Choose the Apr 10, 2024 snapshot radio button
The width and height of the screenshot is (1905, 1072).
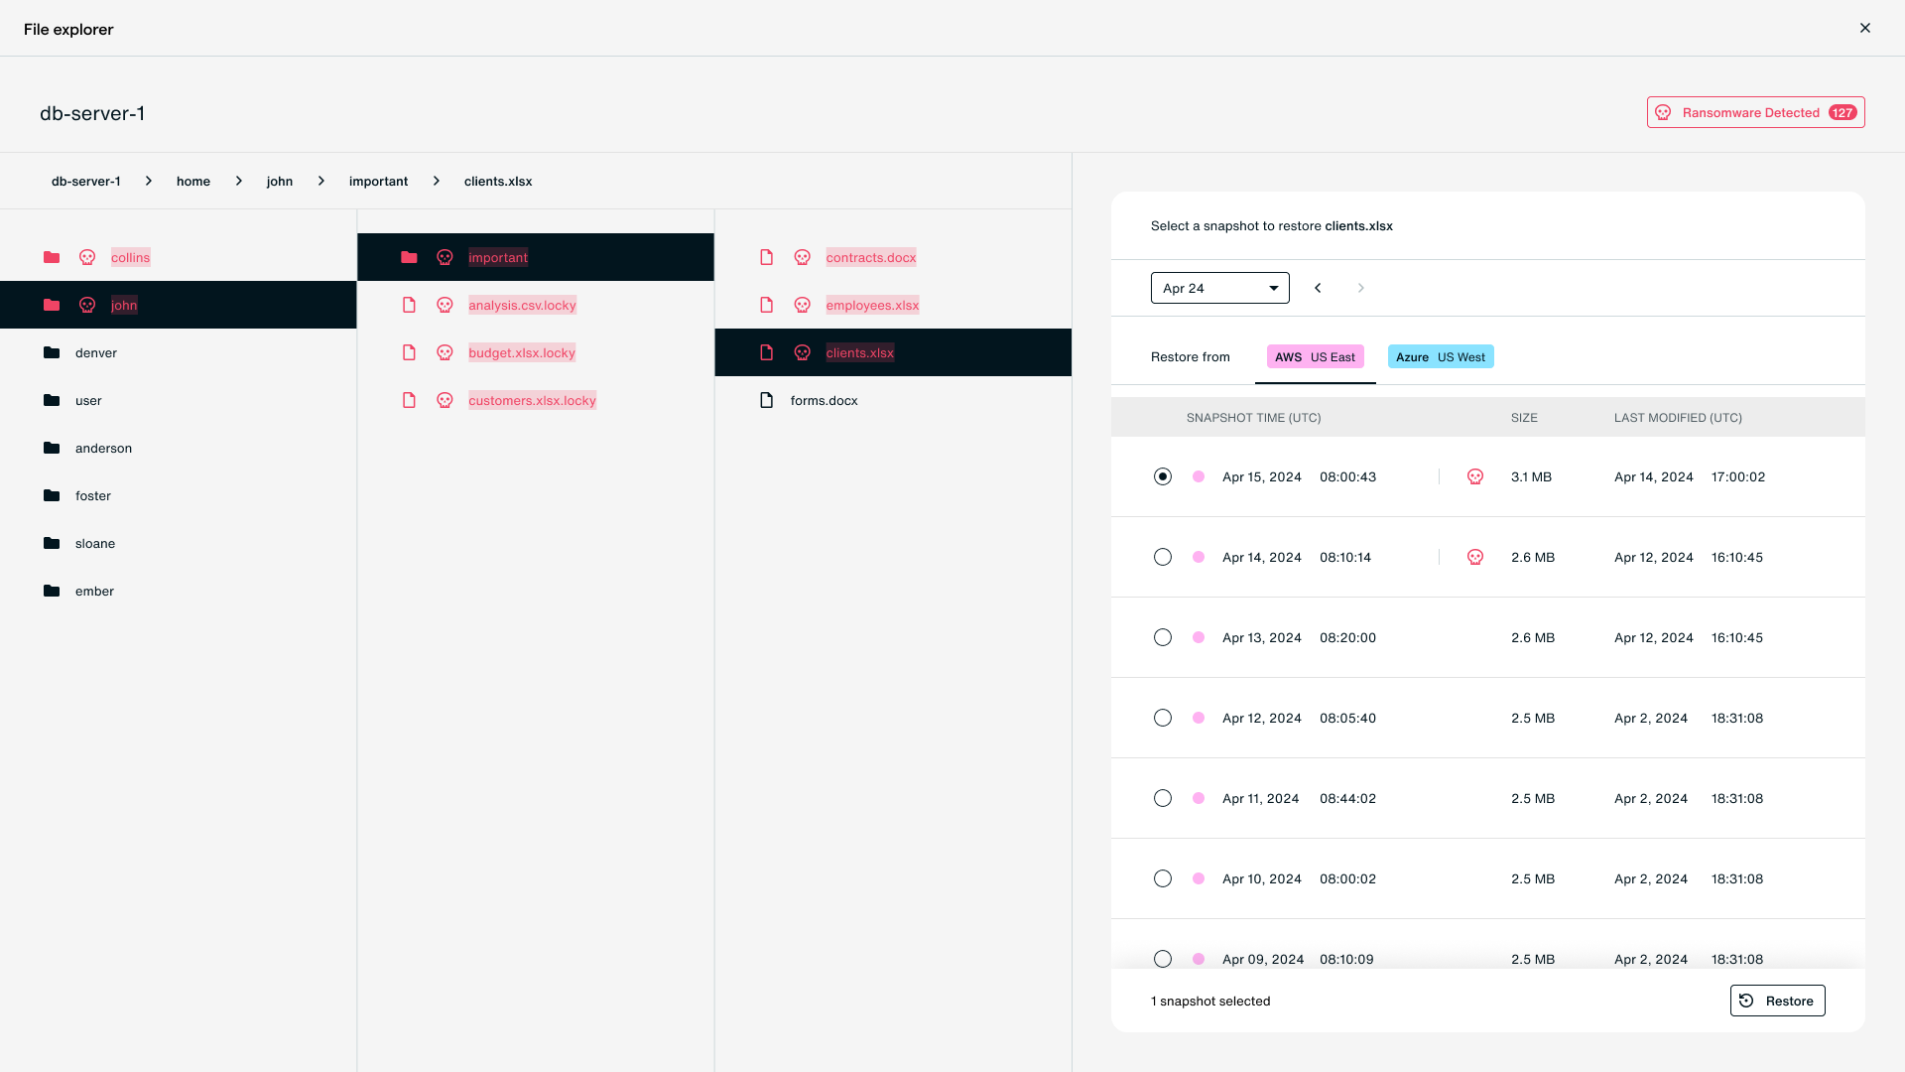[x=1163, y=878]
